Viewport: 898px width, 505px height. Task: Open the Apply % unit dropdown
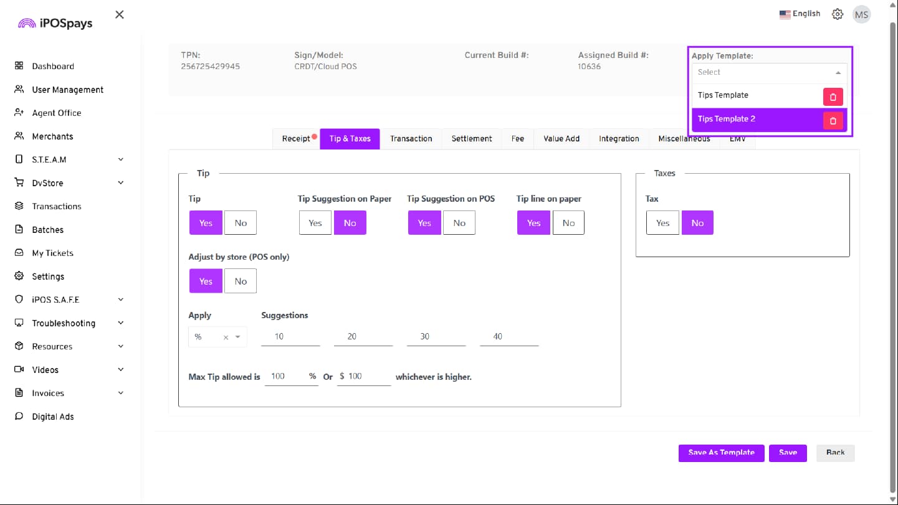pos(237,337)
